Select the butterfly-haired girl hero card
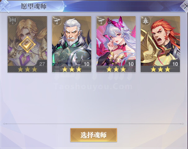 116,44
